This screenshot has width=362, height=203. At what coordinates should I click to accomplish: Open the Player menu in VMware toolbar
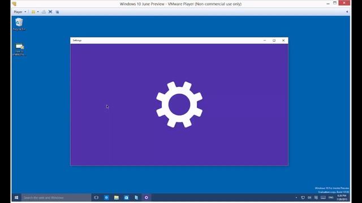click(x=20, y=12)
